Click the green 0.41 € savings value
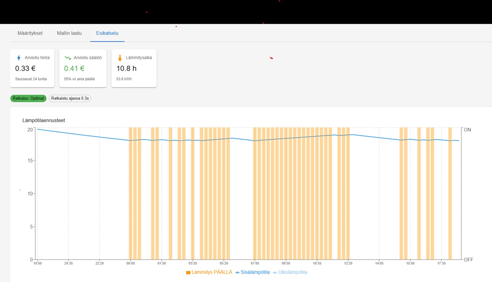 [x=74, y=69]
